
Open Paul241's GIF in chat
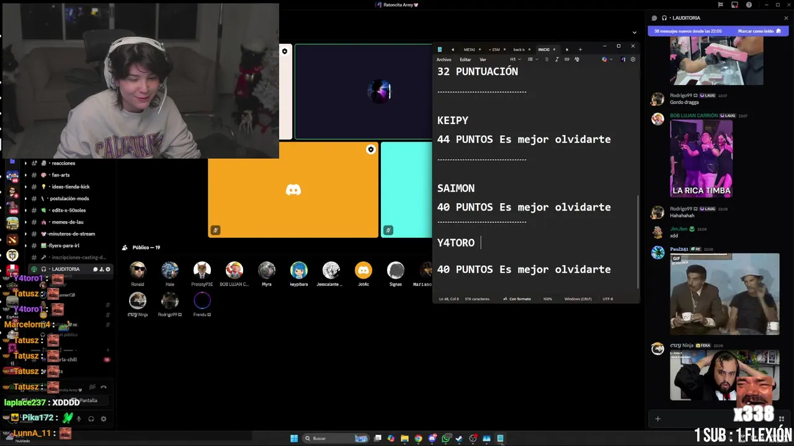(725, 294)
